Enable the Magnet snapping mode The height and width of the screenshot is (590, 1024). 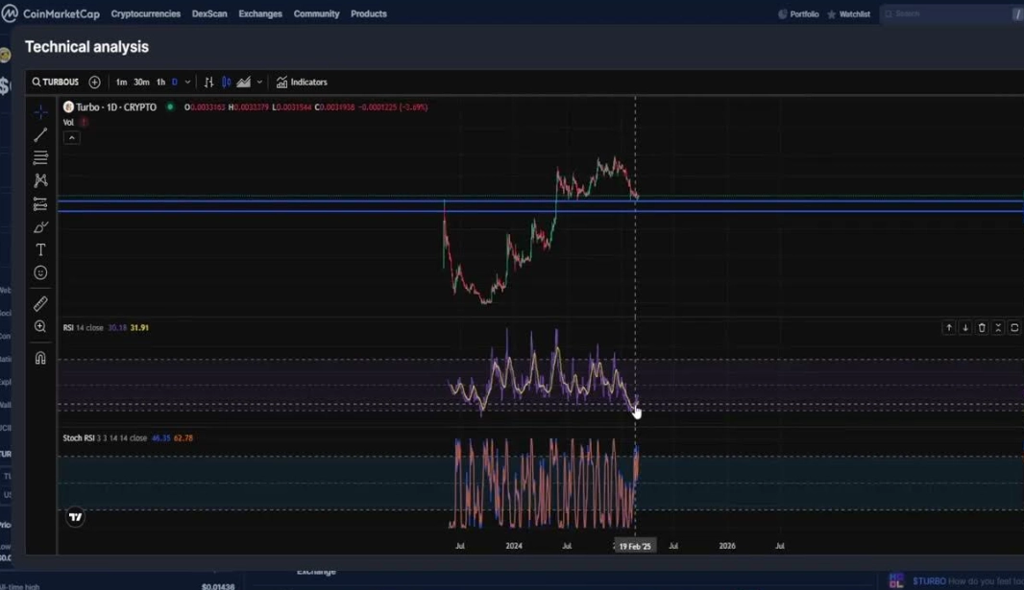40,357
